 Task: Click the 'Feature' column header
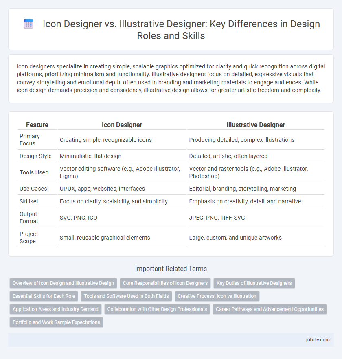[37, 125]
